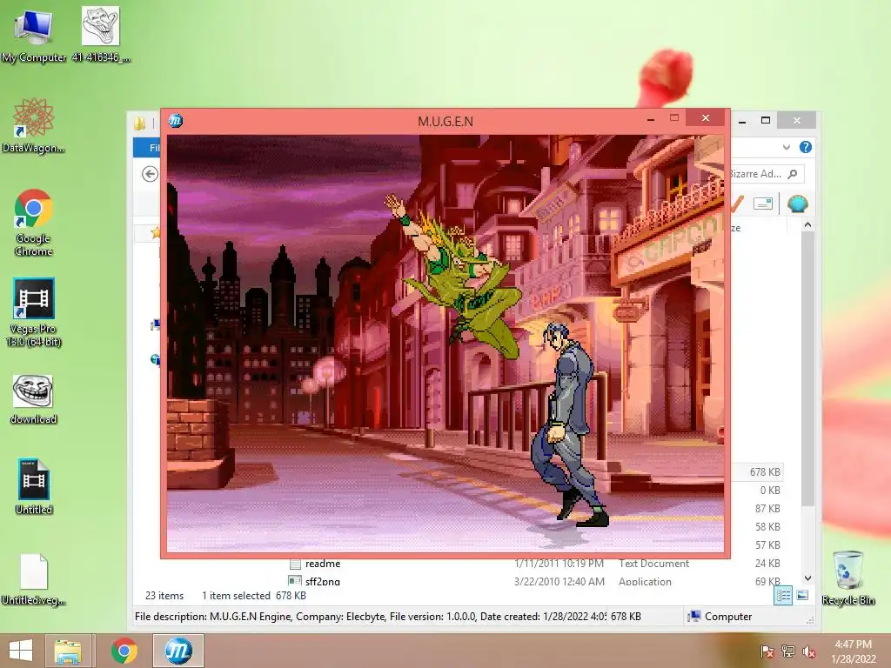Image resolution: width=891 pixels, height=668 pixels.
Task: Click the Explorer back arrow button
Action: coord(150,174)
